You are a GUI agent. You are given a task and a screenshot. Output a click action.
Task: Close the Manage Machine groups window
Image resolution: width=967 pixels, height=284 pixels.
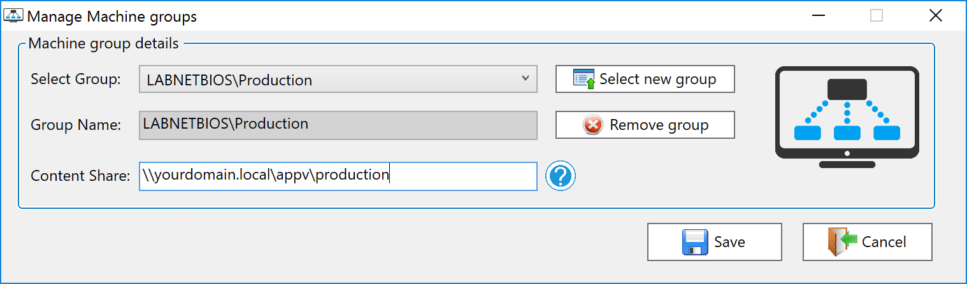pos(935,16)
